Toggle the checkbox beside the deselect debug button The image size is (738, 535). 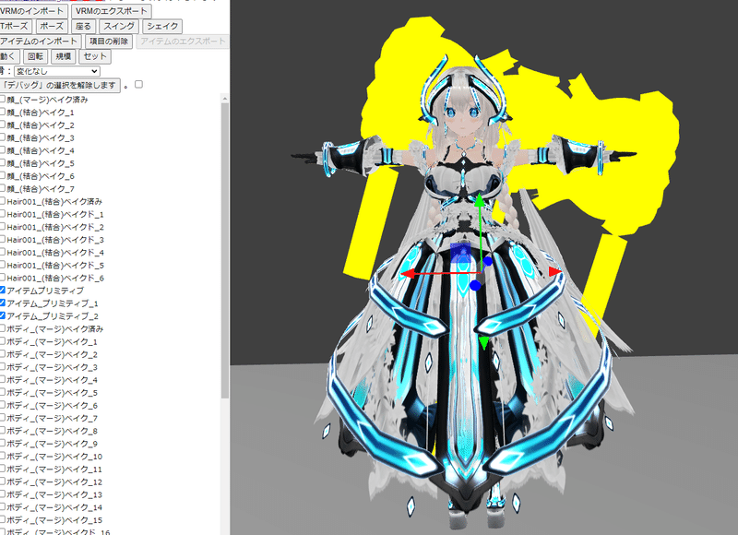pyautogui.click(x=138, y=84)
